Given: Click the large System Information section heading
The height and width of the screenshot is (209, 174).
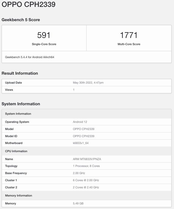Looking at the screenshot, I should (21, 104).
